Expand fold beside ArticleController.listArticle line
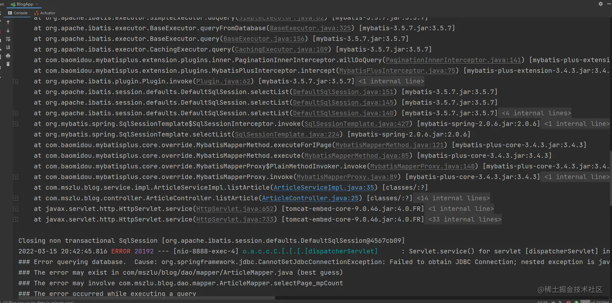The width and height of the screenshot is (612, 303). point(15,198)
